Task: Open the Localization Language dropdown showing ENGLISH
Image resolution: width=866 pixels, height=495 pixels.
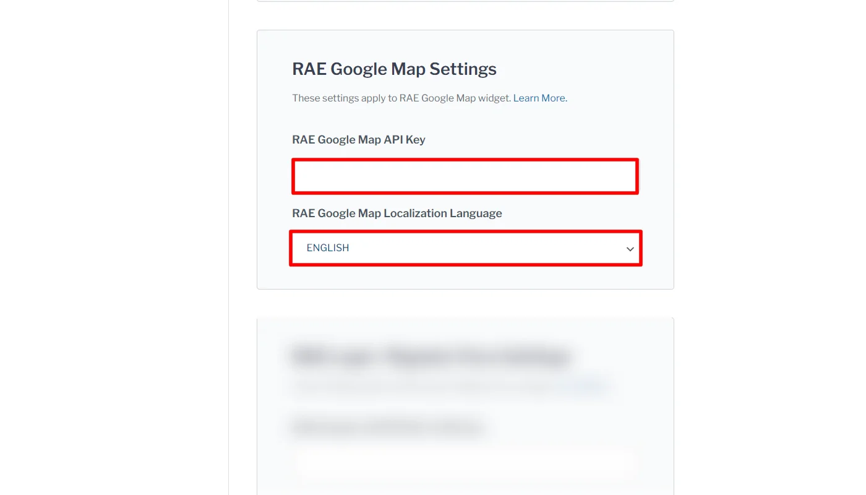Action: point(465,248)
